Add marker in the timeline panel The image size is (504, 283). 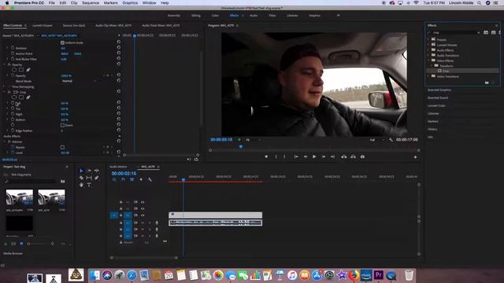141,180
